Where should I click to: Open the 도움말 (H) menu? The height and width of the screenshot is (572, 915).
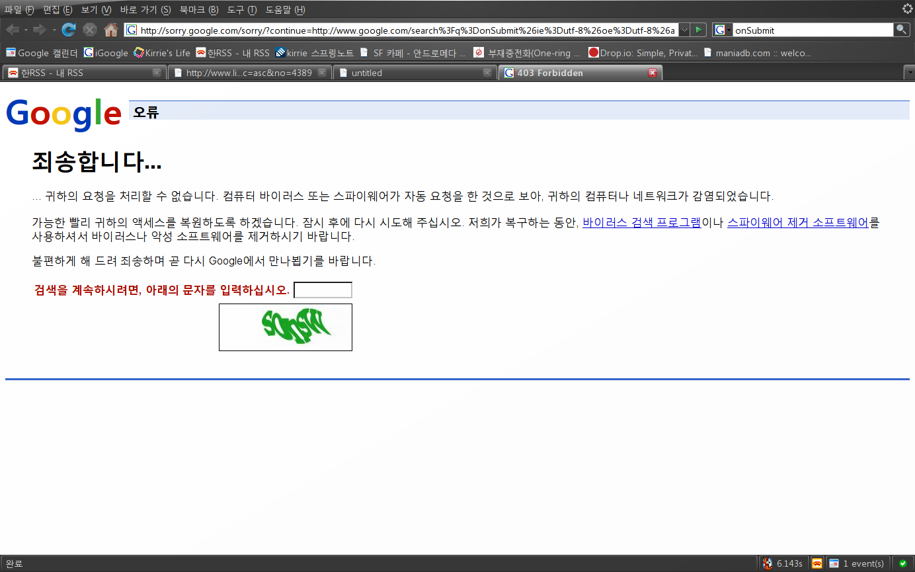tap(286, 10)
